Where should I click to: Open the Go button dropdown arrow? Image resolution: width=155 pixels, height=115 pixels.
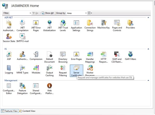coord(40,13)
